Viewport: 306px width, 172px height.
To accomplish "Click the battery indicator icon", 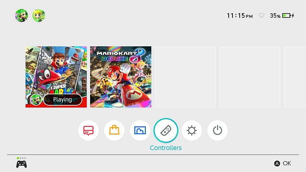I will [288, 15].
